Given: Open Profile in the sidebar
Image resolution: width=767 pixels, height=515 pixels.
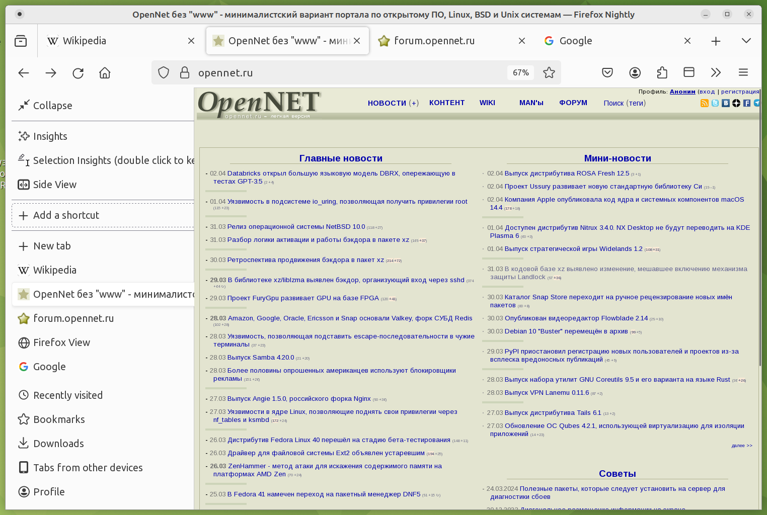Looking at the screenshot, I should pyautogui.click(x=103, y=492).
